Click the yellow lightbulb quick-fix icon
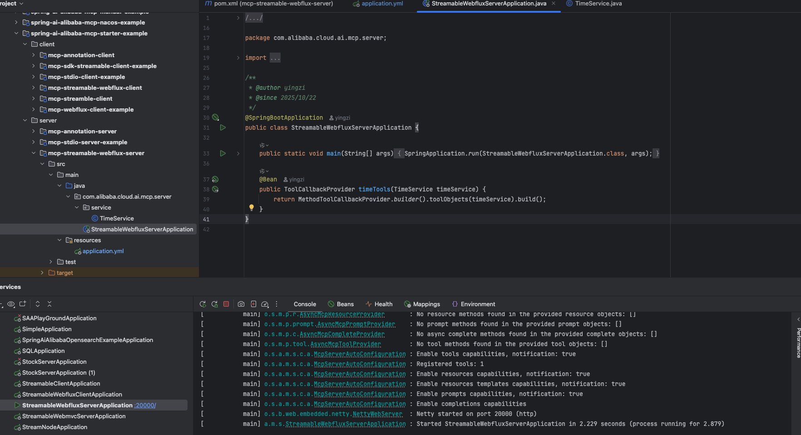 pyautogui.click(x=252, y=207)
